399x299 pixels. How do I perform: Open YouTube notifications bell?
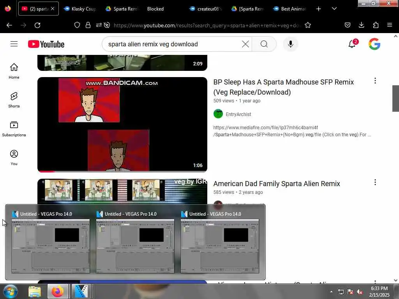tap(352, 44)
